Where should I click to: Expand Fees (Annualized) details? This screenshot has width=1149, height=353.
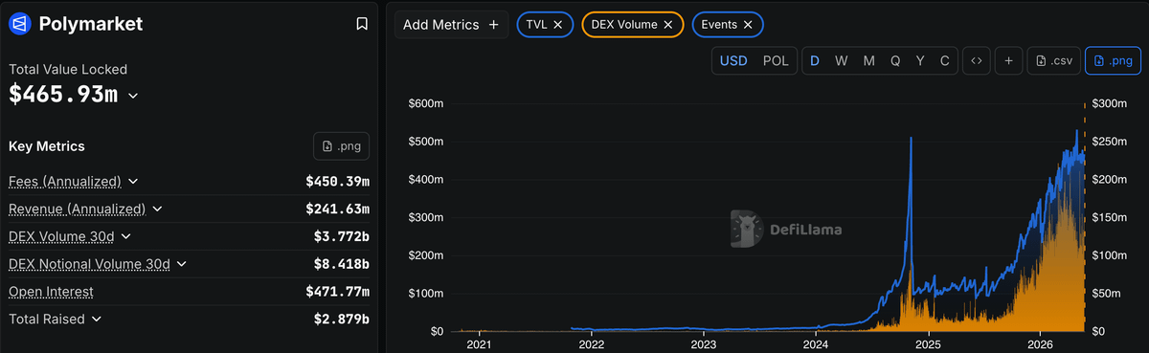pyautogui.click(x=133, y=181)
